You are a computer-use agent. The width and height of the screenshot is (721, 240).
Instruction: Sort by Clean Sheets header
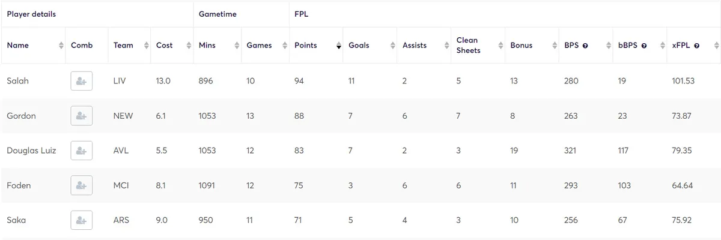coord(478,46)
